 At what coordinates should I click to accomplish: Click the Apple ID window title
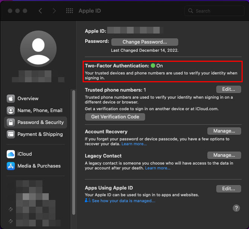click(x=90, y=11)
